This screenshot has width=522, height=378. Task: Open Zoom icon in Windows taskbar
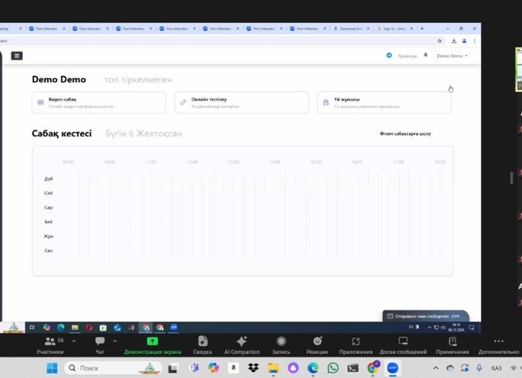tap(393, 368)
